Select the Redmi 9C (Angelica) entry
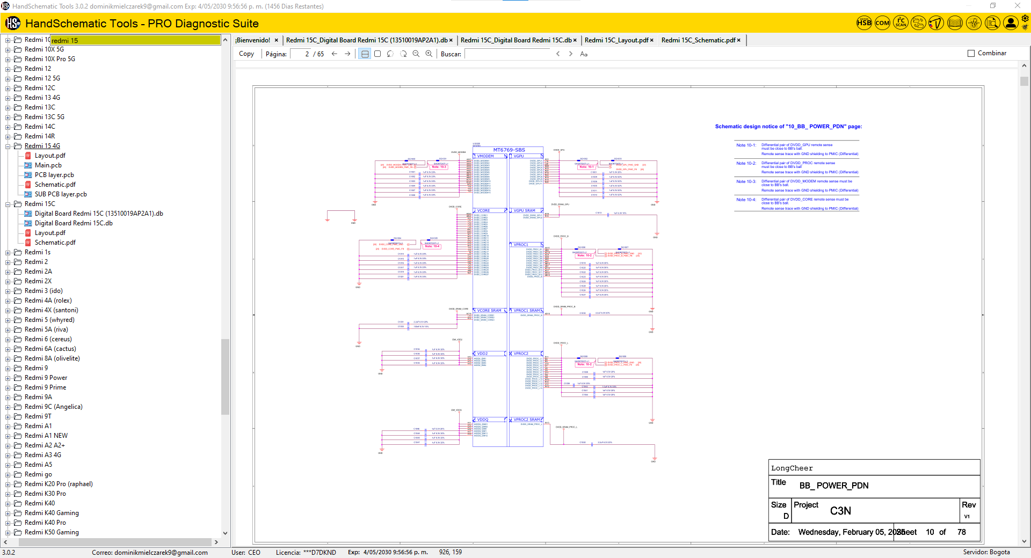The width and height of the screenshot is (1031, 558). [x=54, y=407]
